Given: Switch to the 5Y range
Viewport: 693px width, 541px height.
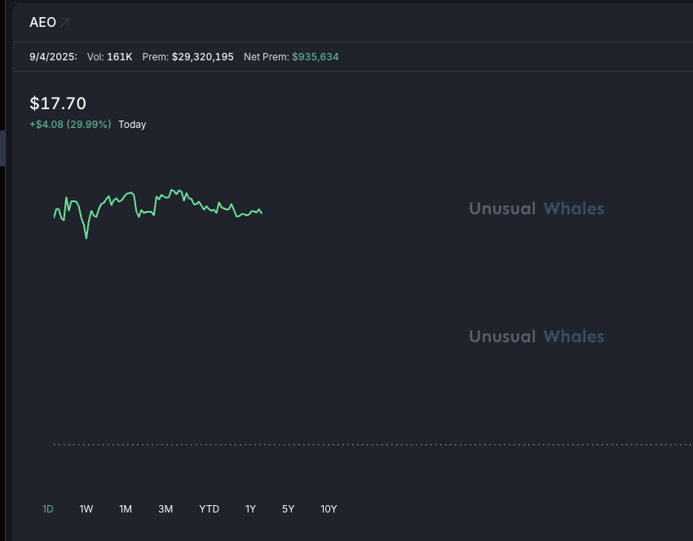Looking at the screenshot, I should 288,509.
